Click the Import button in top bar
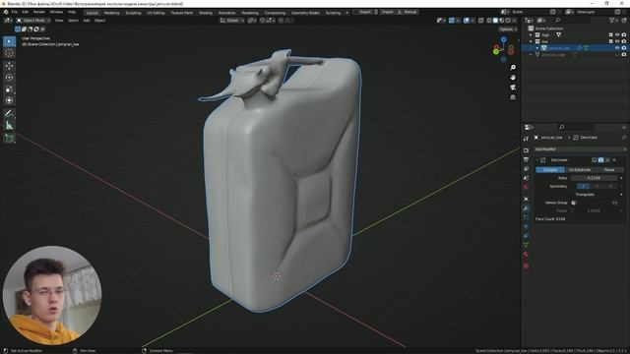Viewport: 630px width, 354px height. pyautogui.click(x=387, y=12)
